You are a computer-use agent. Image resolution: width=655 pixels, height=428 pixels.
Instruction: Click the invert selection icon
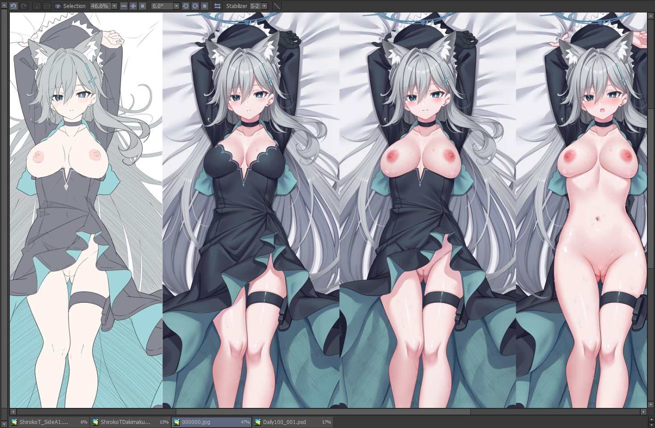tap(47, 6)
